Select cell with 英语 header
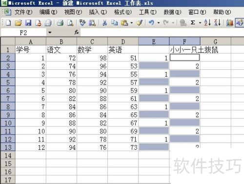Screen dimensions: 244x184 click(x=123, y=50)
